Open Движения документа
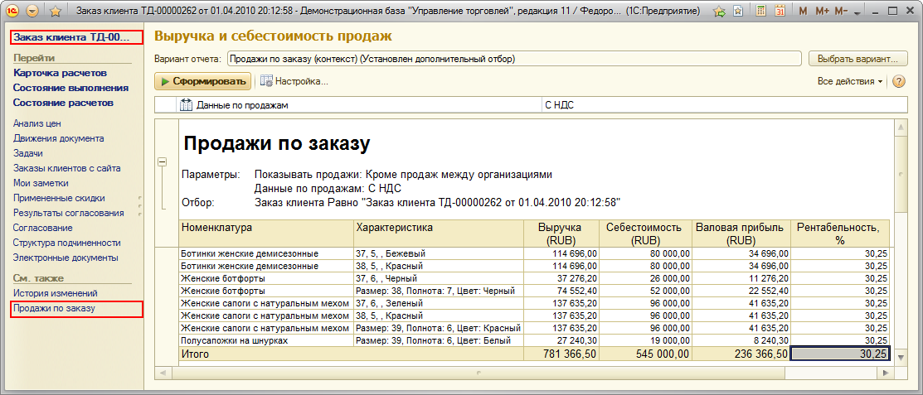The height and width of the screenshot is (395, 923). (58, 138)
